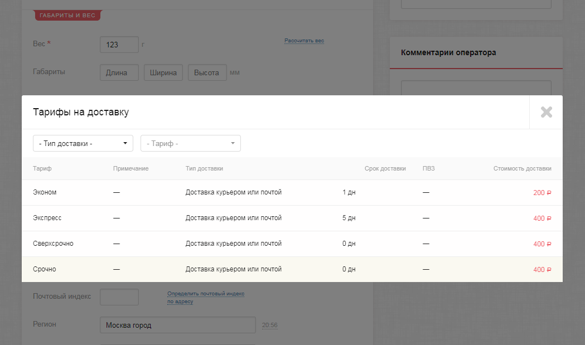Click the operator comments text area
The width and height of the screenshot is (585, 345).
pyautogui.click(x=476, y=88)
